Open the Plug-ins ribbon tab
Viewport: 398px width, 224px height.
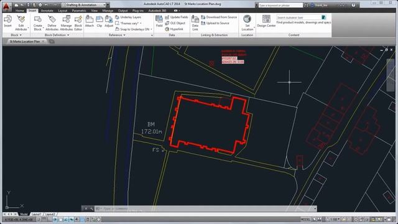click(x=138, y=11)
